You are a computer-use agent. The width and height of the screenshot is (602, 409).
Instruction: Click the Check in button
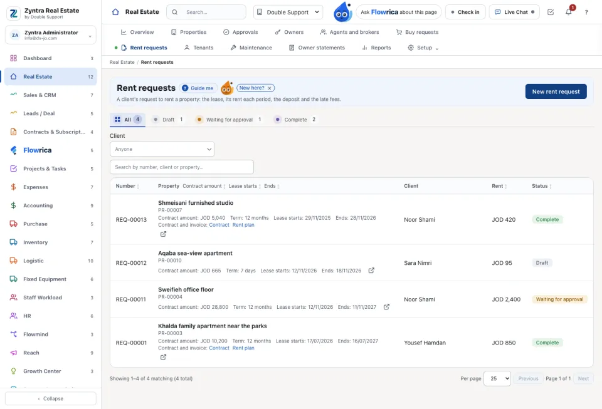click(465, 13)
